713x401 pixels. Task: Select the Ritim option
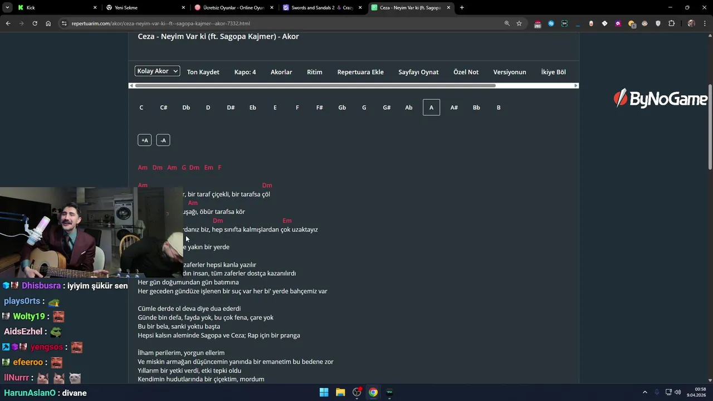point(315,72)
